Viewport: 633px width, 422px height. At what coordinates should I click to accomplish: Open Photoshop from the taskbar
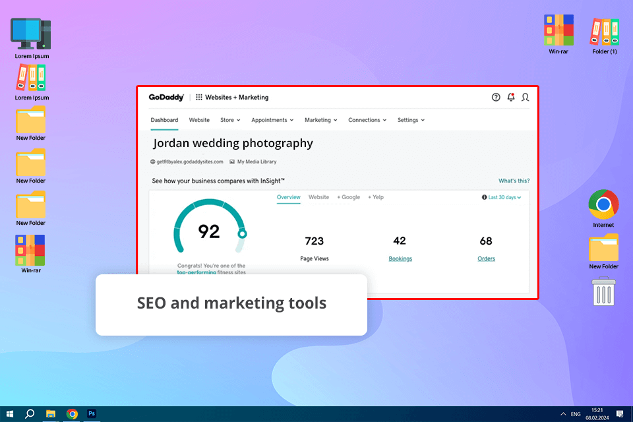[x=92, y=413]
